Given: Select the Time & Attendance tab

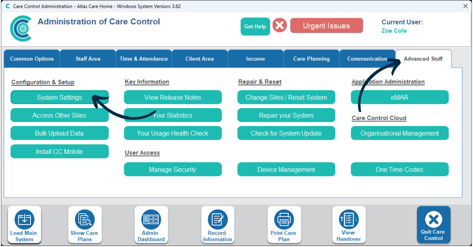Looking at the screenshot, I should coord(144,59).
